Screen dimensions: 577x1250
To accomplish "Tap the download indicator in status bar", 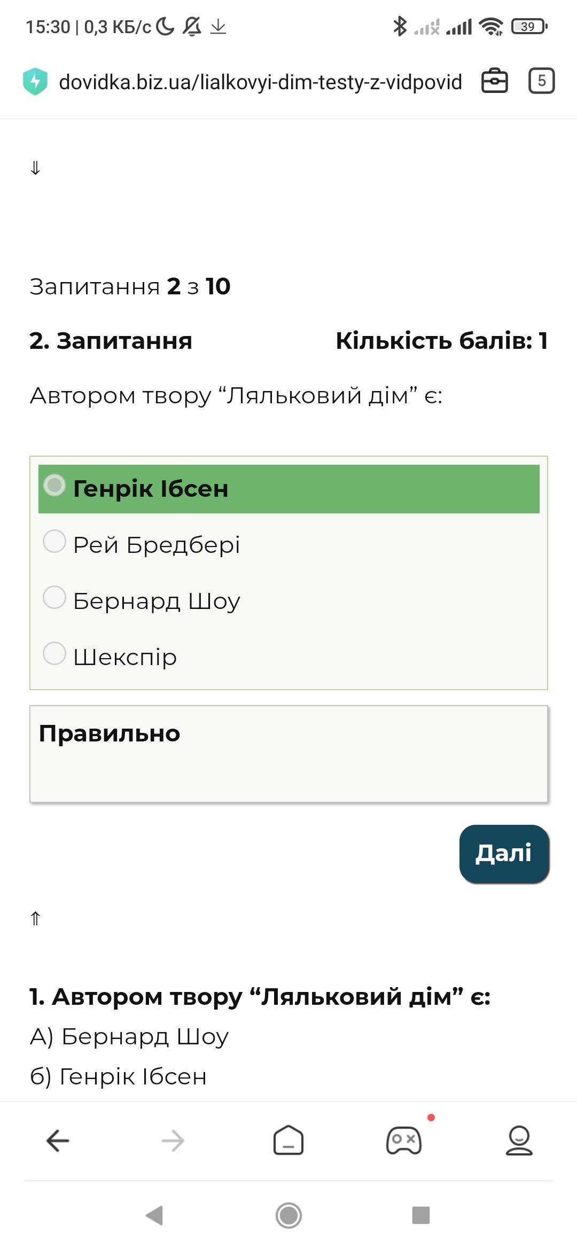I will (218, 26).
